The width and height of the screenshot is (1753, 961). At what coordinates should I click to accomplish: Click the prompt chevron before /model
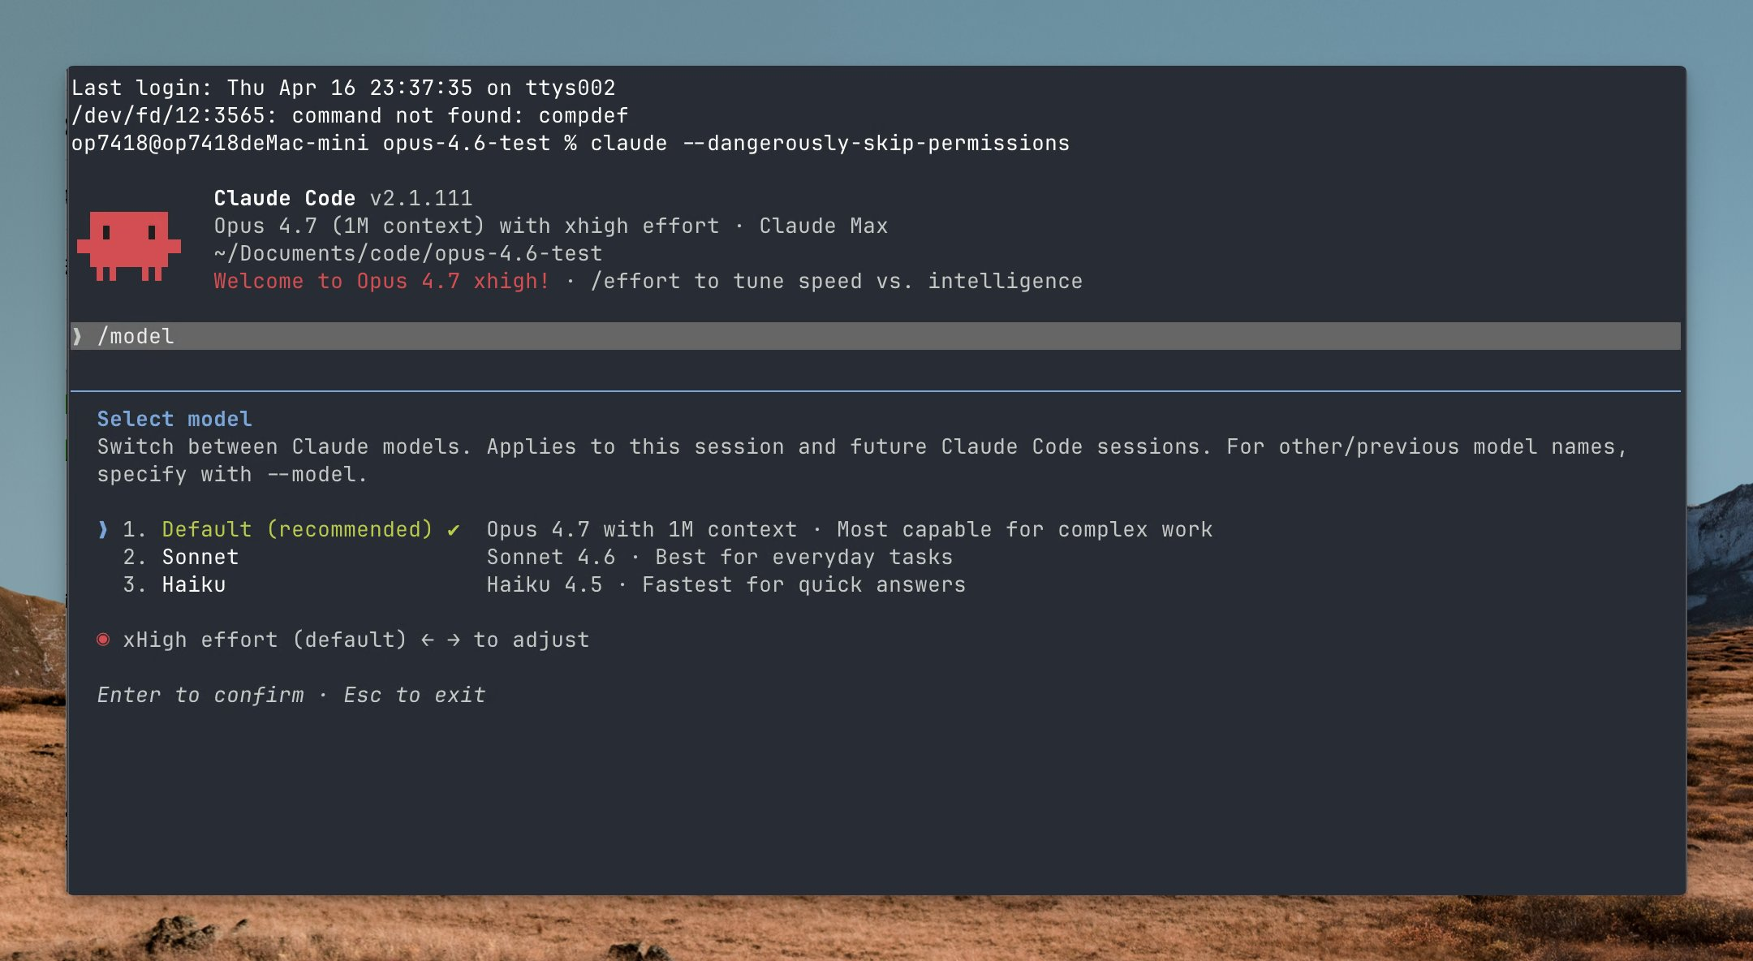coord(78,336)
